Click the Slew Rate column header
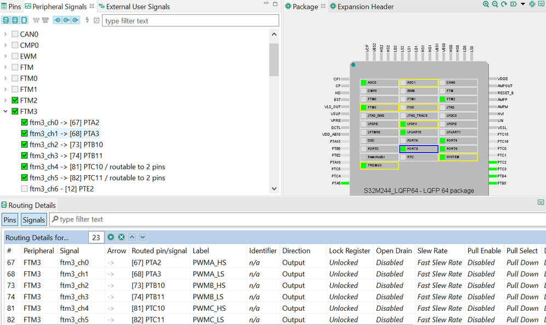 tap(432, 251)
